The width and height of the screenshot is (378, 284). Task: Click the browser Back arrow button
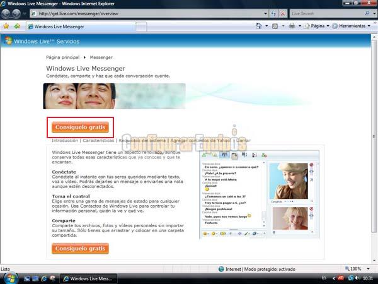click(6, 13)
